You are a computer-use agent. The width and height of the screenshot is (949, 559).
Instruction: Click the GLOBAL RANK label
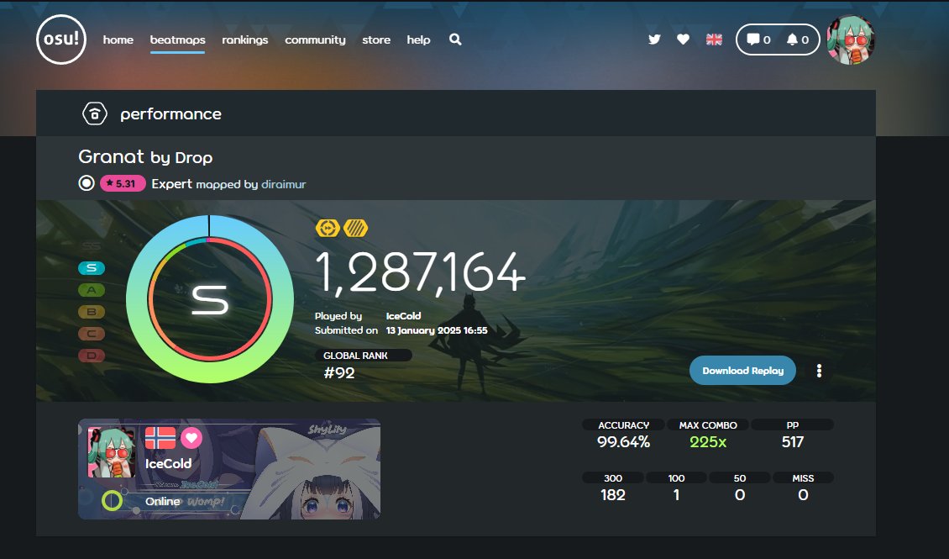tap(355, 356)
